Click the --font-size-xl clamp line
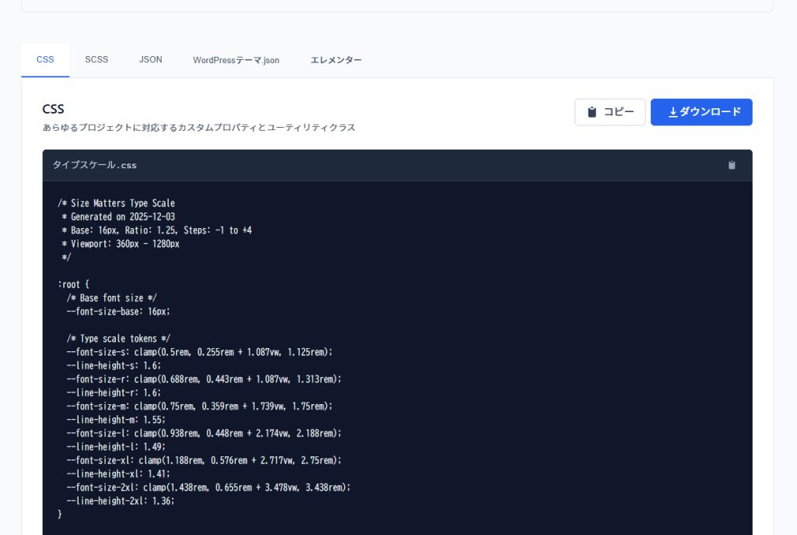Viewport: 797px width, 535px height. pos(204,460)
